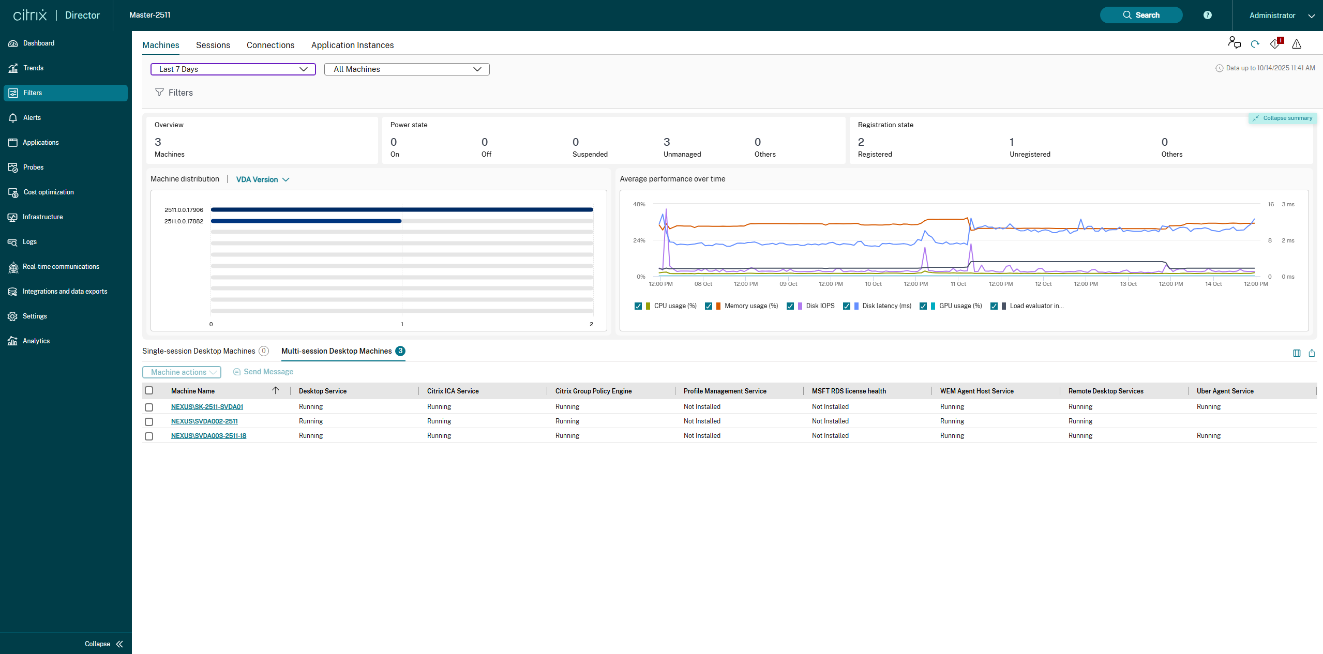The width and height of the screenshot is (1323, 654).
Task: Open the Dashboard sidebar icon
Action: coord(13,43)
